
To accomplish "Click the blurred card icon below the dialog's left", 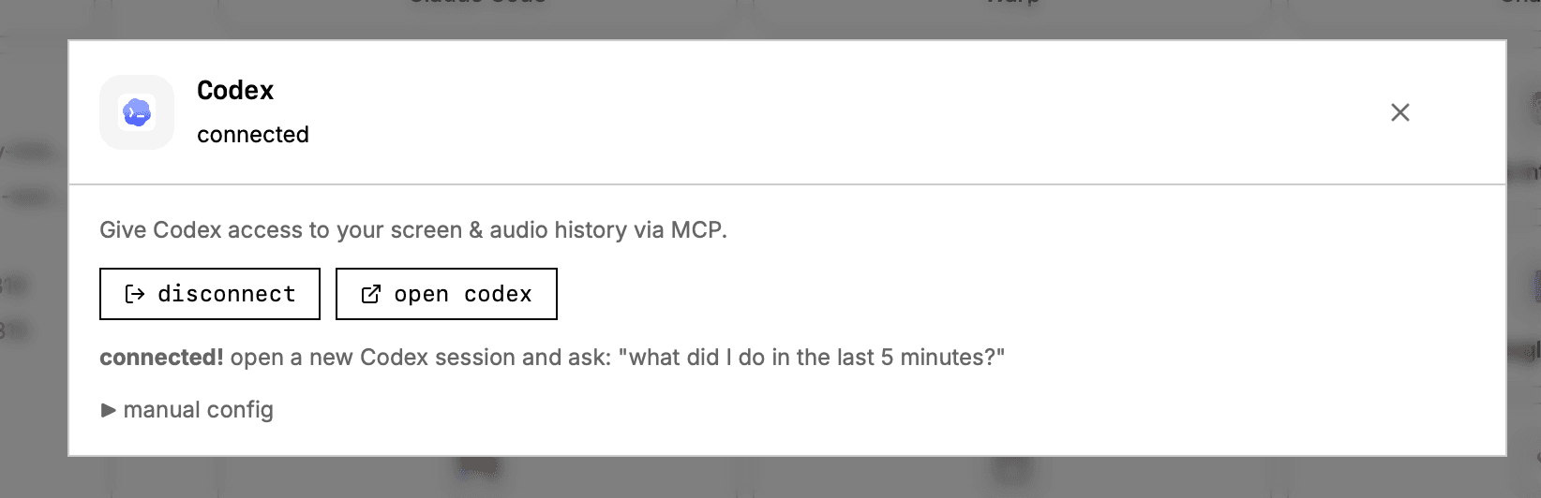I will point(478,468).
